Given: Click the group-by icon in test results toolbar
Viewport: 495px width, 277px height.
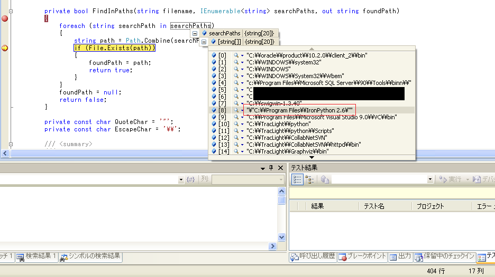Looking at the screenshot, I should 310,179.
